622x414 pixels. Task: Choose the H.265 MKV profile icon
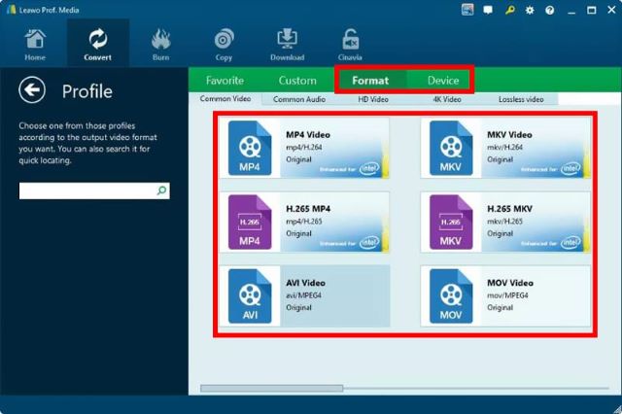pos(451,222)
